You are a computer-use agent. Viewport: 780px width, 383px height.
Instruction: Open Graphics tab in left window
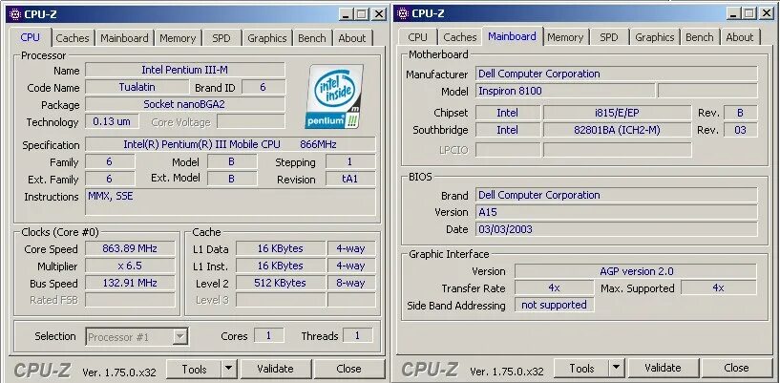pyautogui.click(x=267, y=38)
